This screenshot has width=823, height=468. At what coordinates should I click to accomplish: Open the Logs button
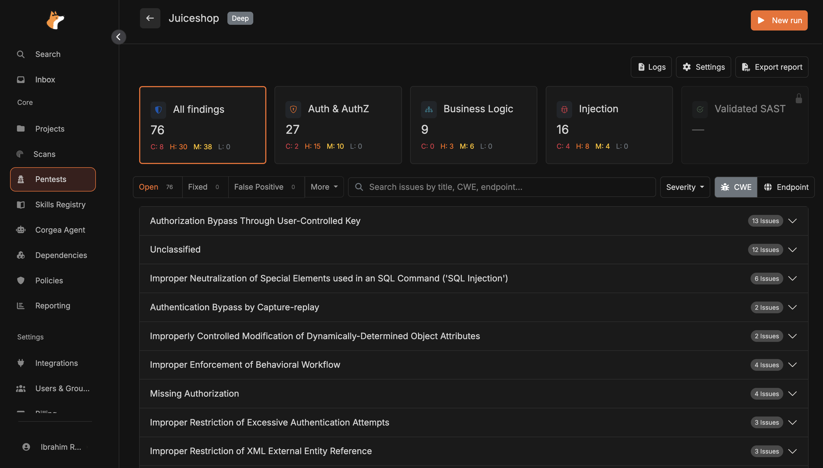[x=651, y=67]
